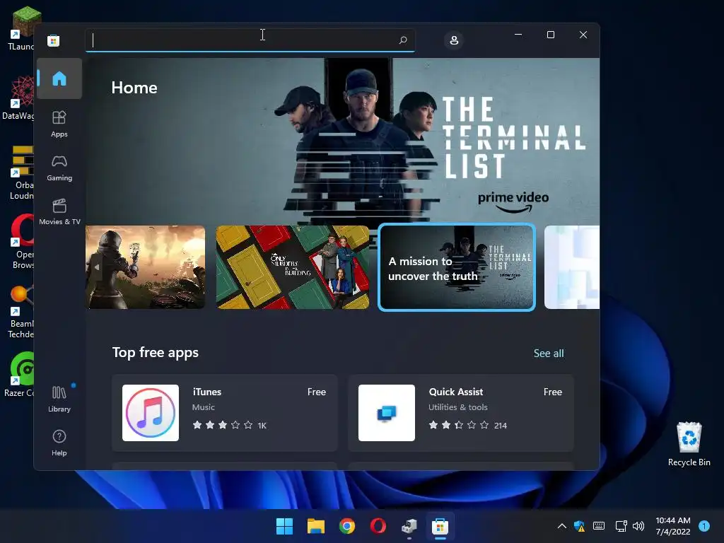Go to the Gaming section

coord(59,168)
